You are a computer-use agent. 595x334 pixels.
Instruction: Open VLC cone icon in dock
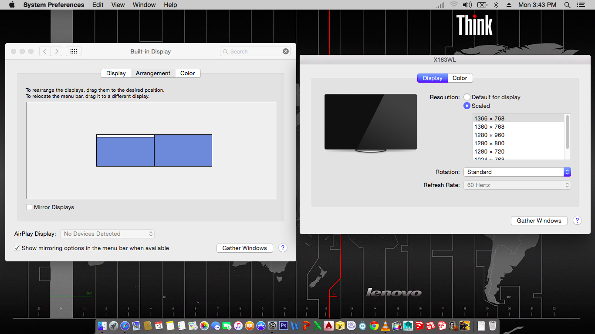pos(385,325)
